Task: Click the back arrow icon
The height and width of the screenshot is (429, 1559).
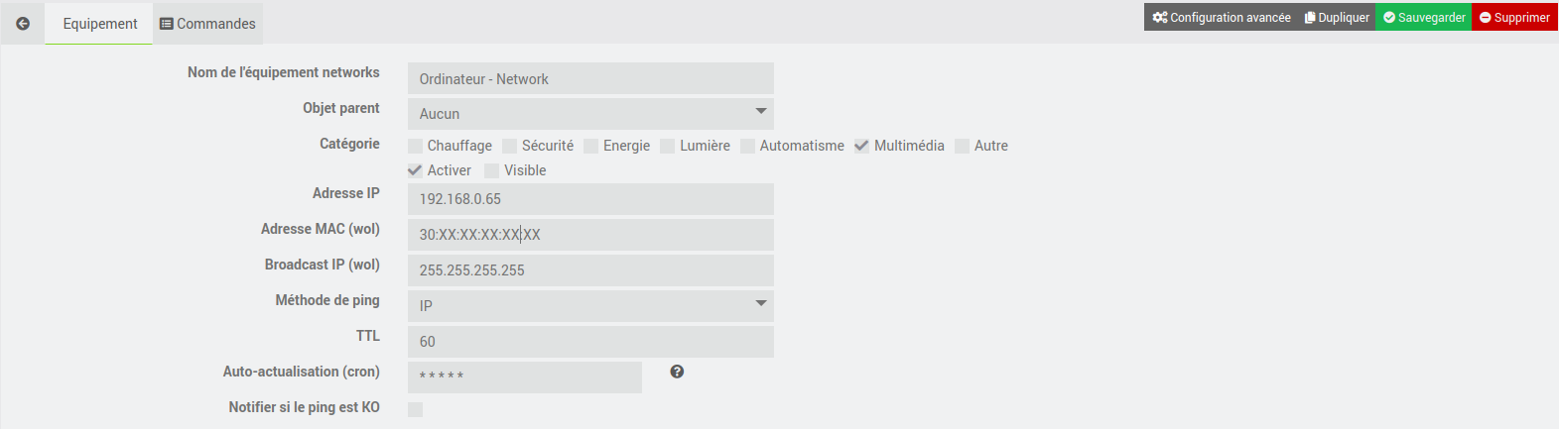Action: (23, 23)
